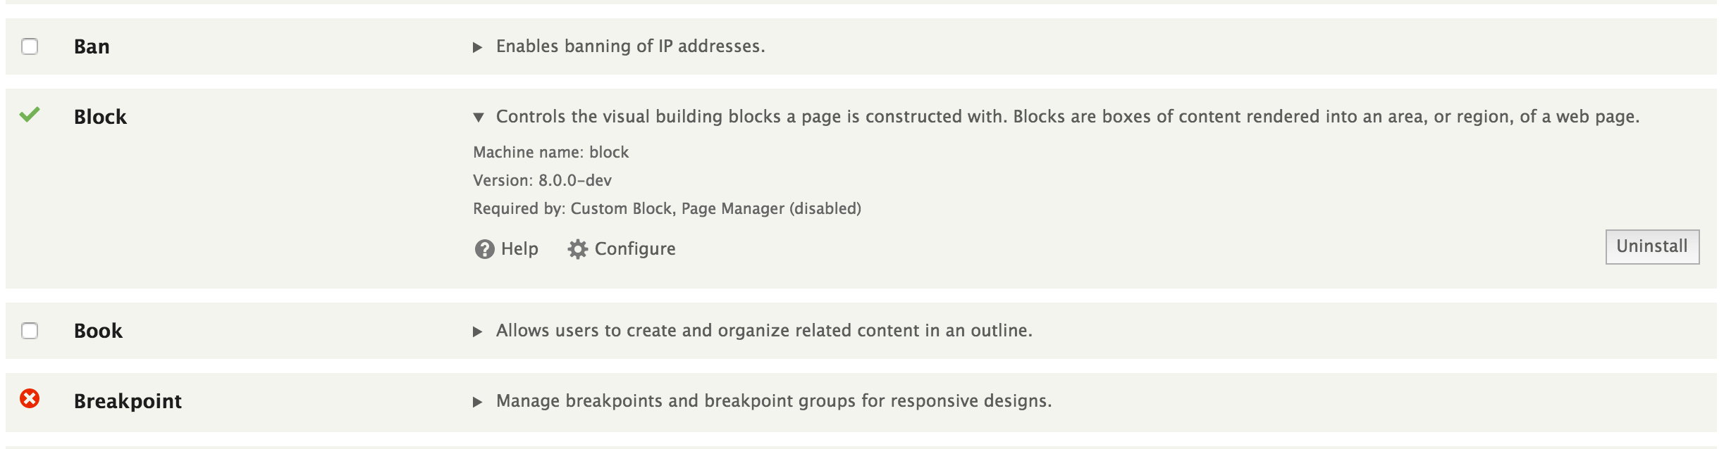Click the Breakpoint module name

(x=128, y=401)
